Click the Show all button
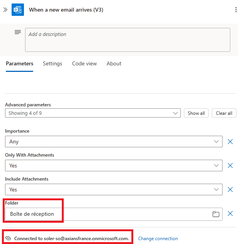The width and height of the screenshot is (238, 244). pyautogui.click(x=196, y=113)
